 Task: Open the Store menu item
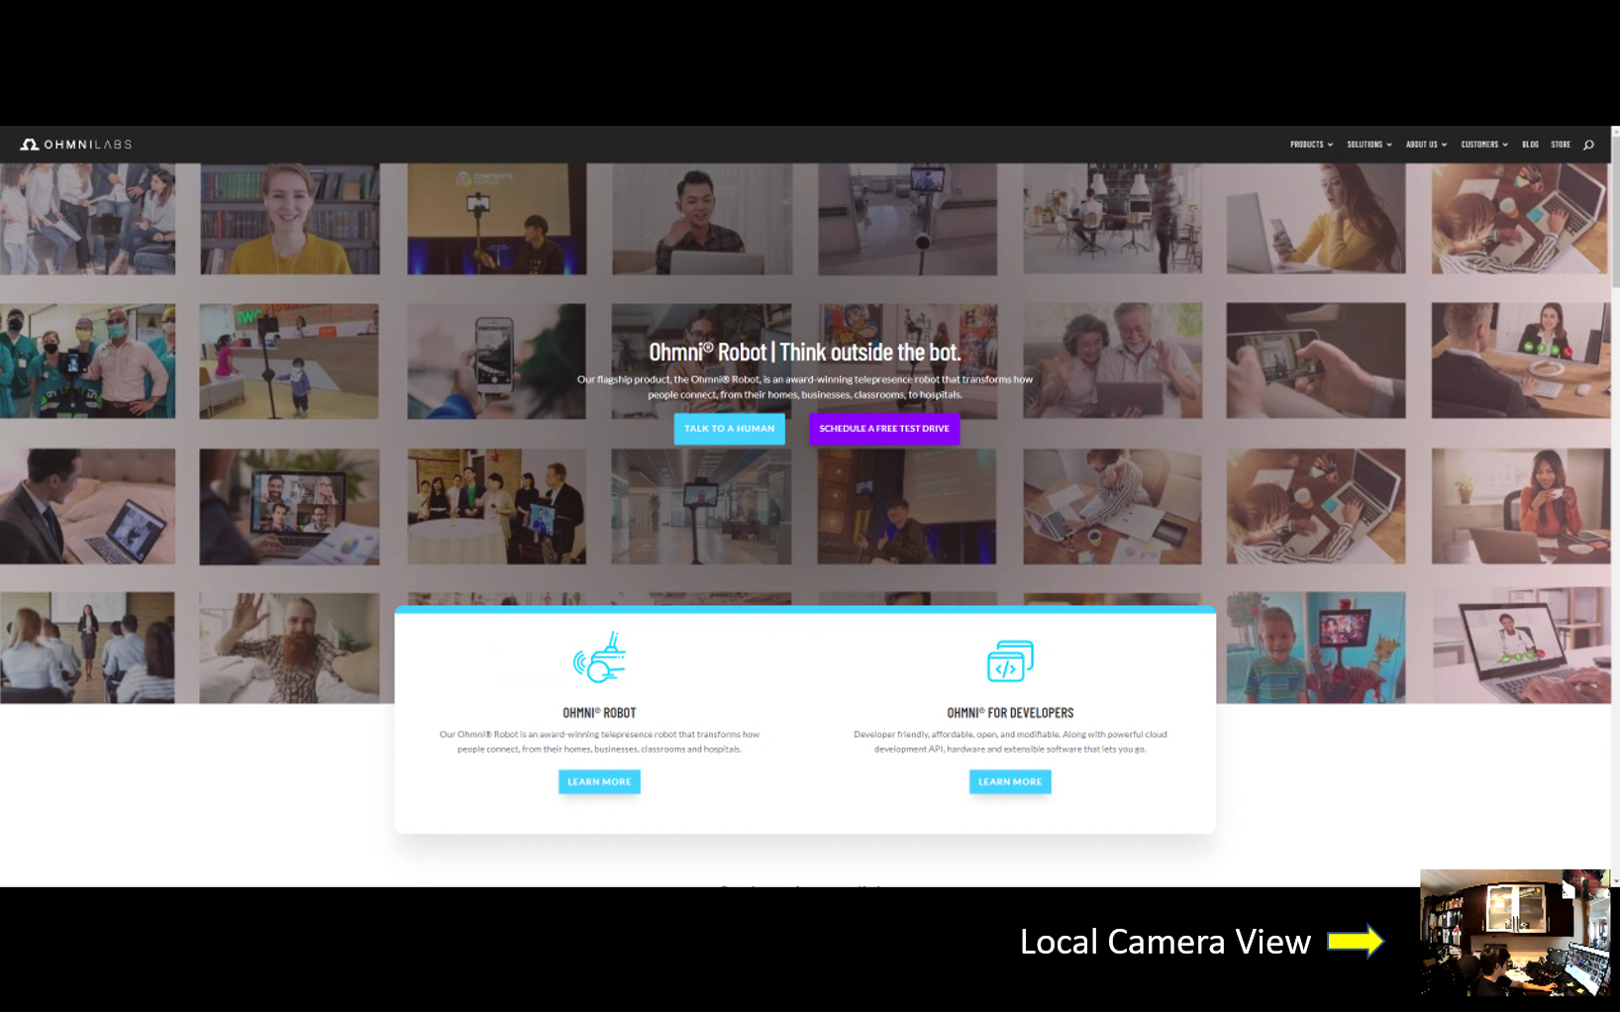1561,145
